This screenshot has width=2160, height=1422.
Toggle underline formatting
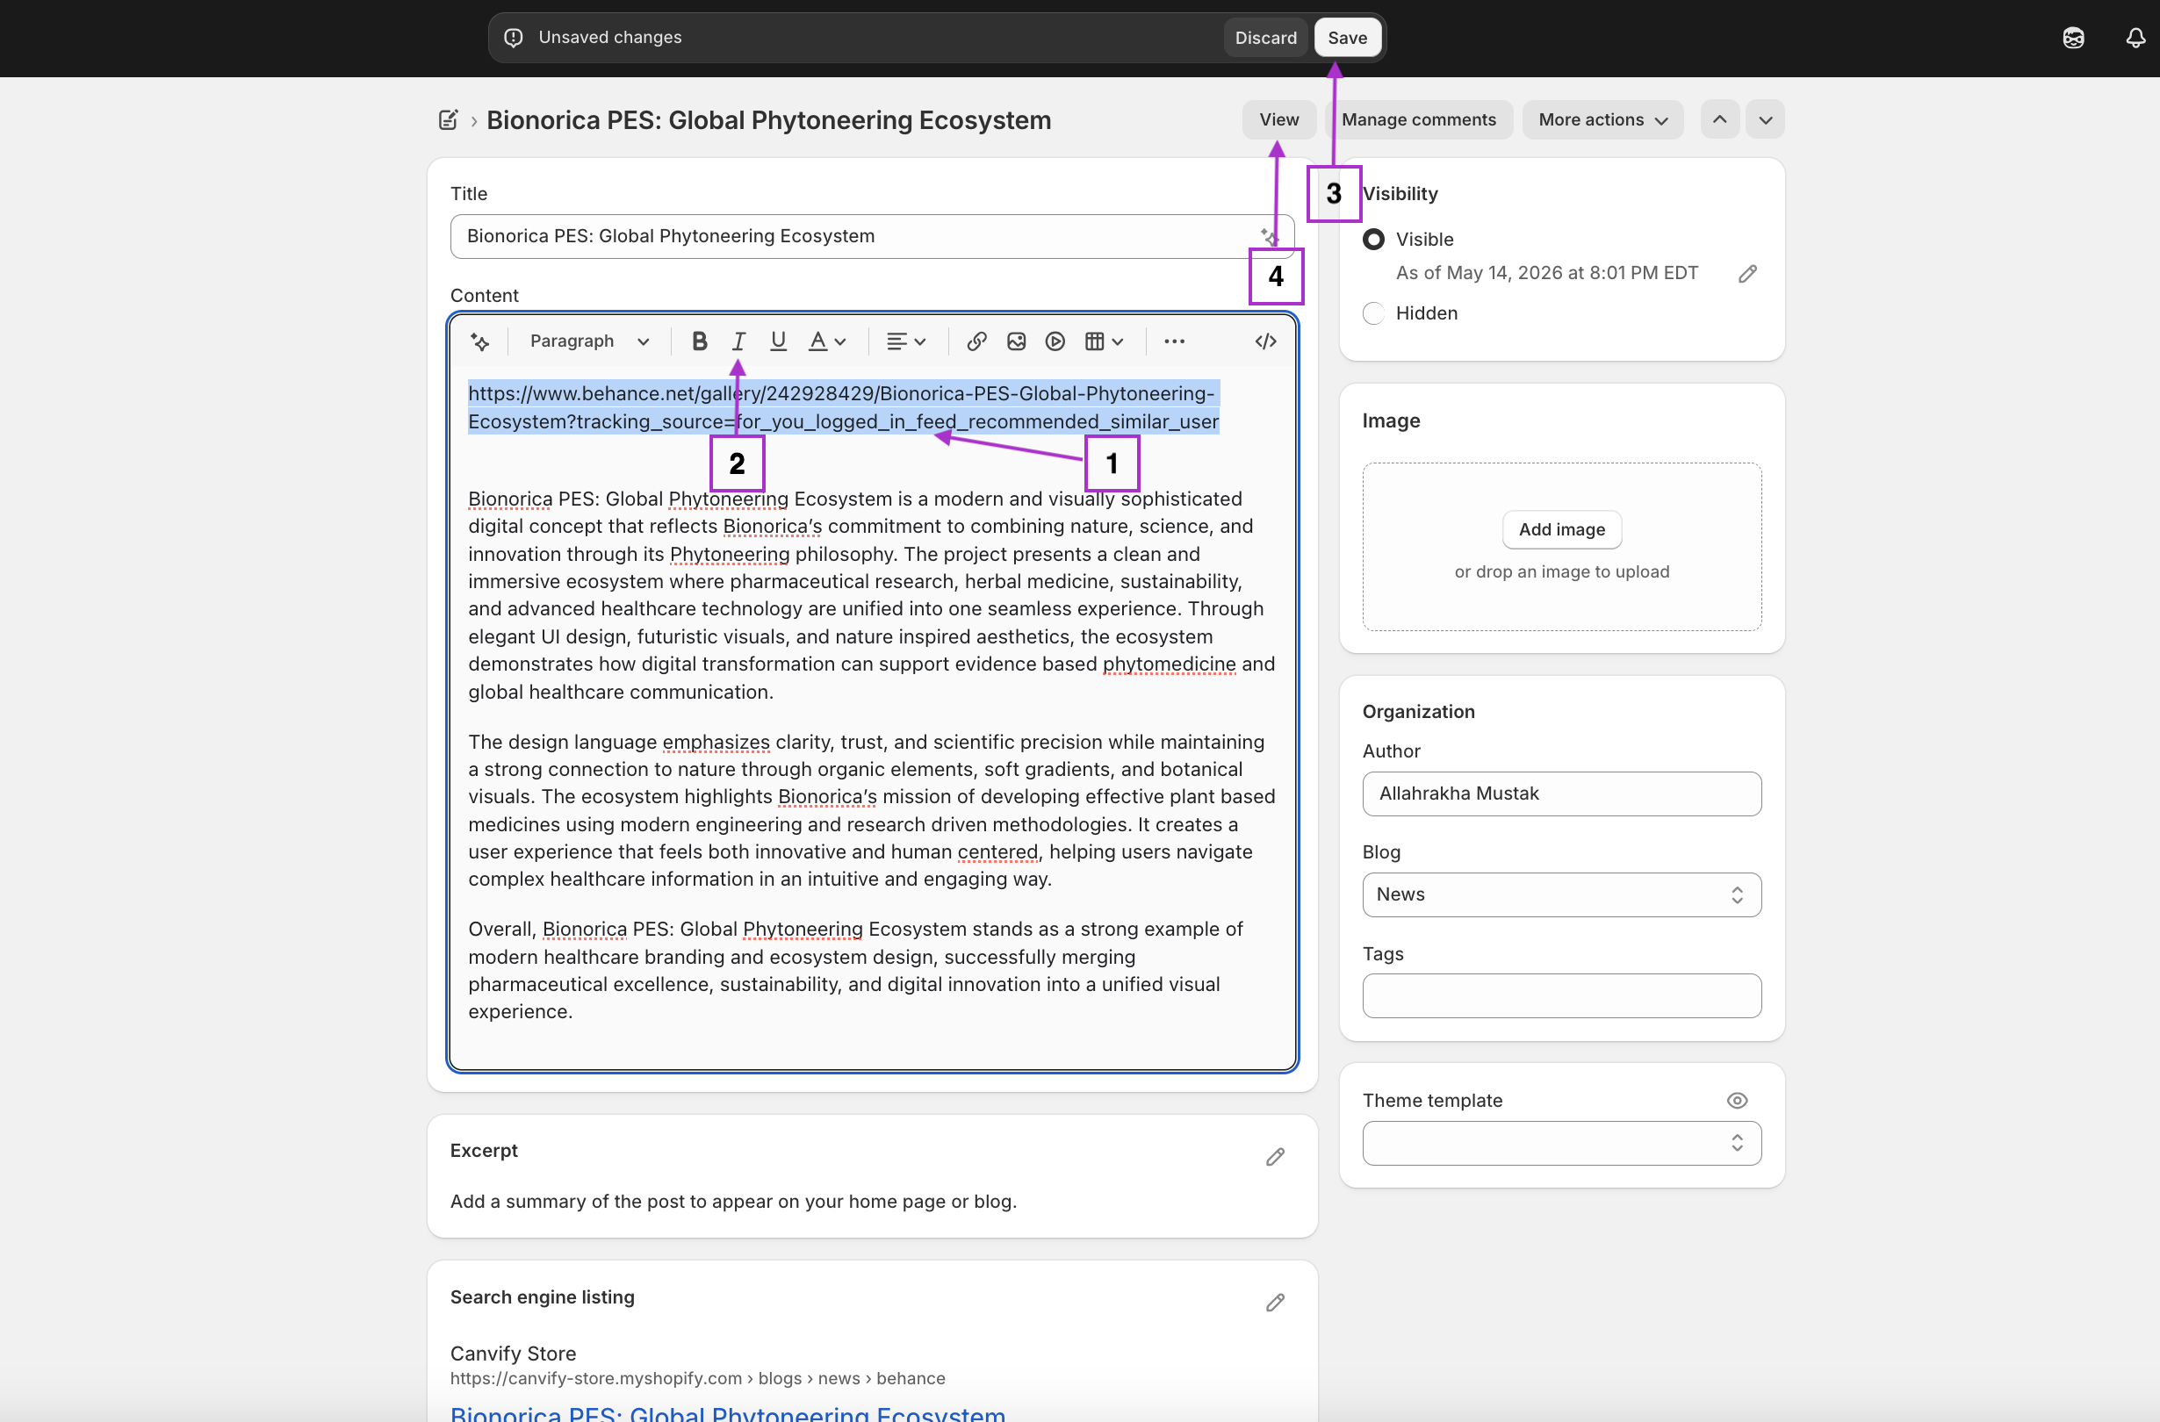(778, 341)
